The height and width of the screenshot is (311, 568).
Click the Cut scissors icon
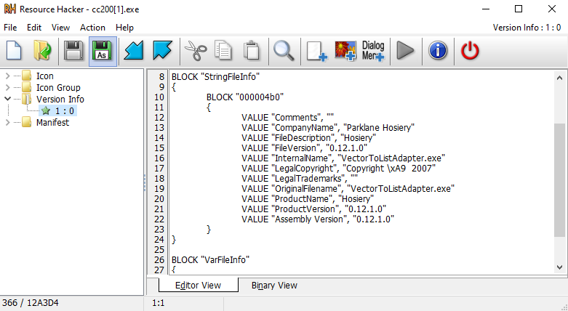point(196,51)
